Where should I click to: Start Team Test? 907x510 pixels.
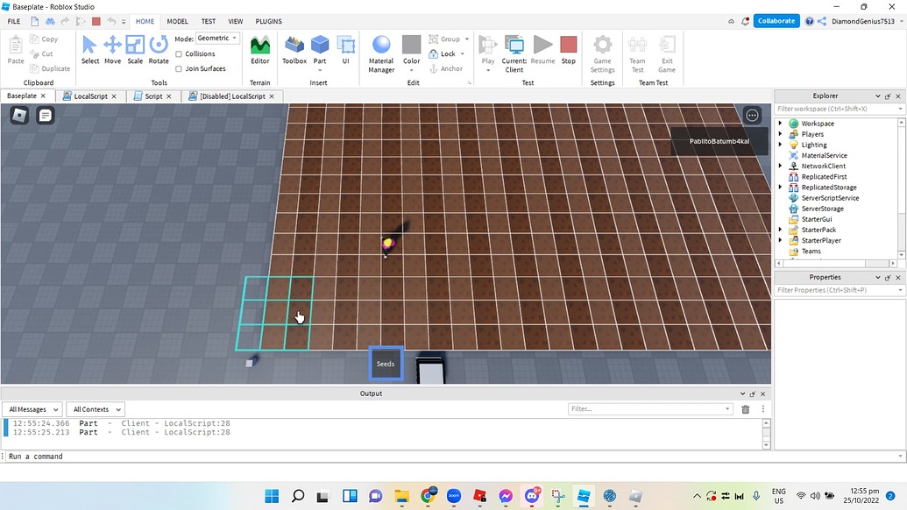click(637, 53)
